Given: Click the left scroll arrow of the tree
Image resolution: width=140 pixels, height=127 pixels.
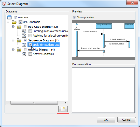Looking at the screenshot, I should tap(8, 103).
